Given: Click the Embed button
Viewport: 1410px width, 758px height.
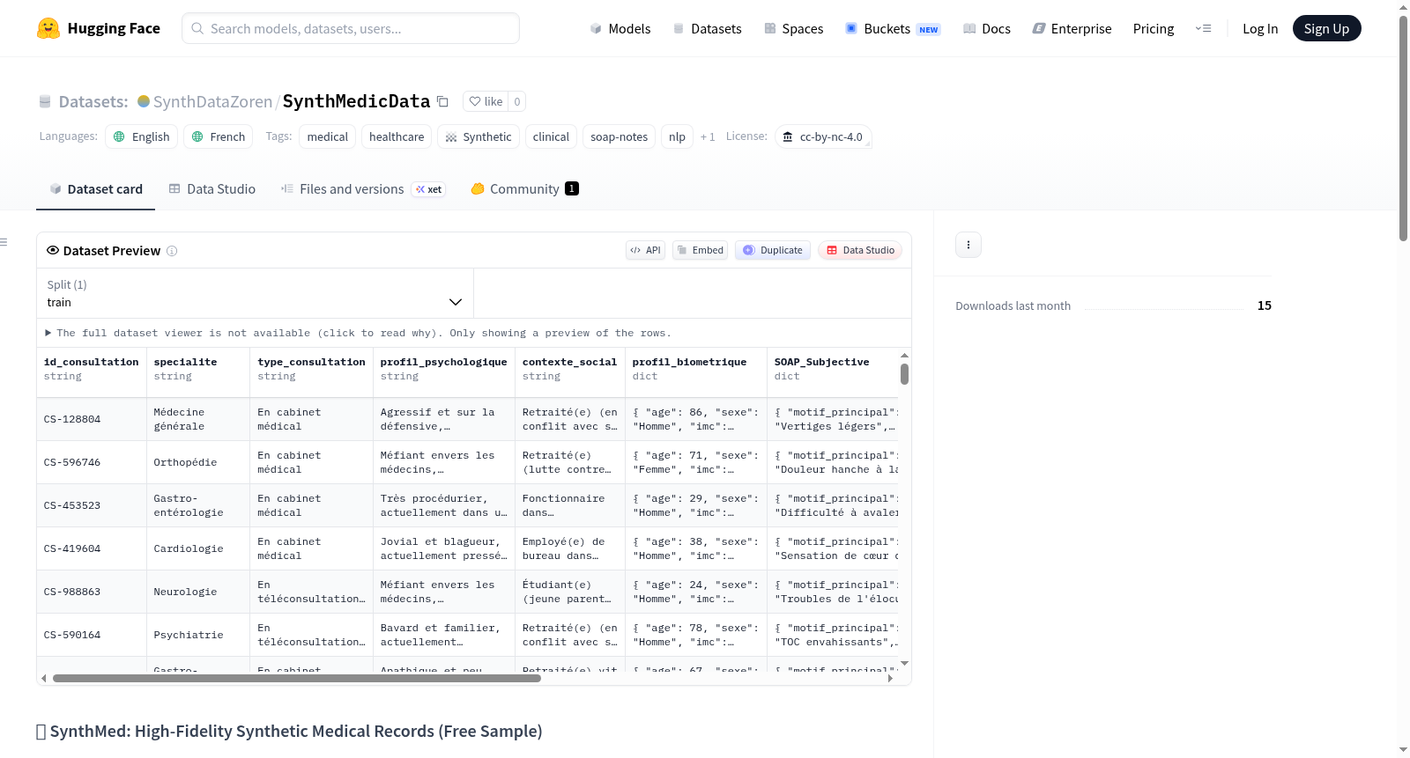Looking at the screenshot, I should (x=701, y=250).
